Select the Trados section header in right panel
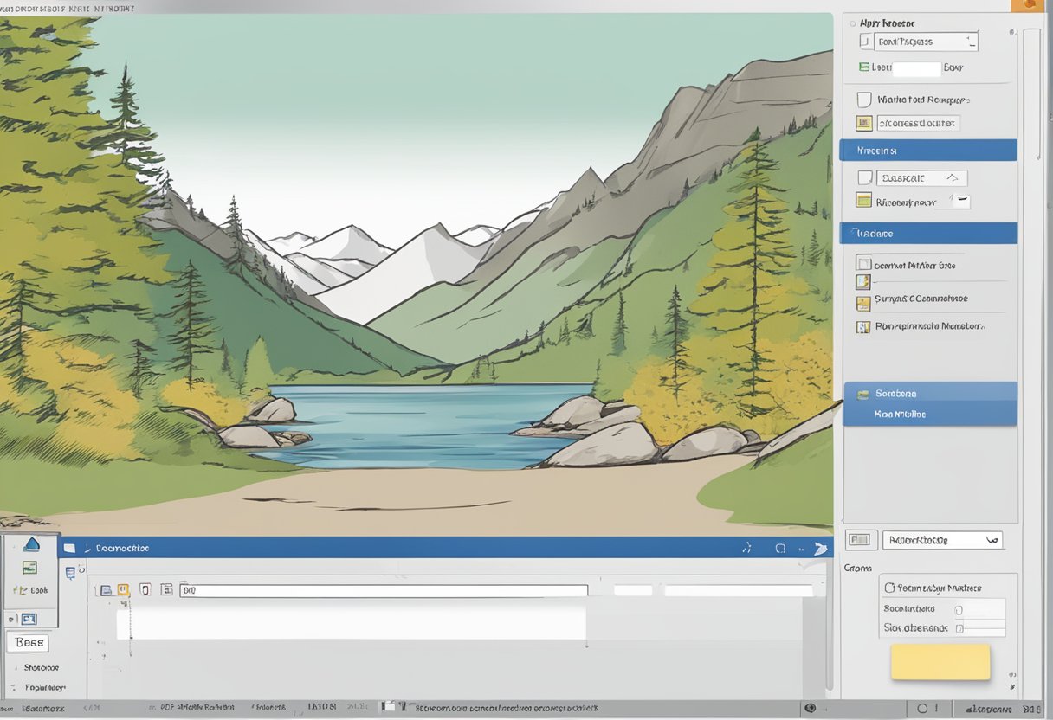 point(929,233)
